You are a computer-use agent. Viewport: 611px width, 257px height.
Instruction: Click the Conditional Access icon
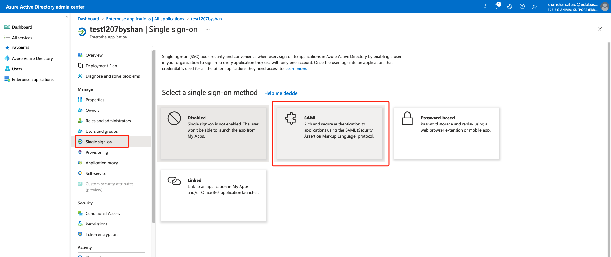click(80, 213)
